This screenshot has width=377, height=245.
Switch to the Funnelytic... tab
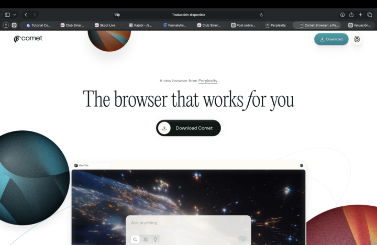(175, 25)
